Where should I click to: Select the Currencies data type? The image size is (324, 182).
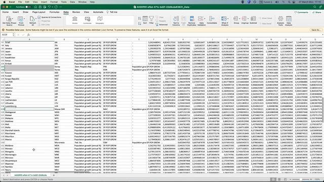(87, 20)
